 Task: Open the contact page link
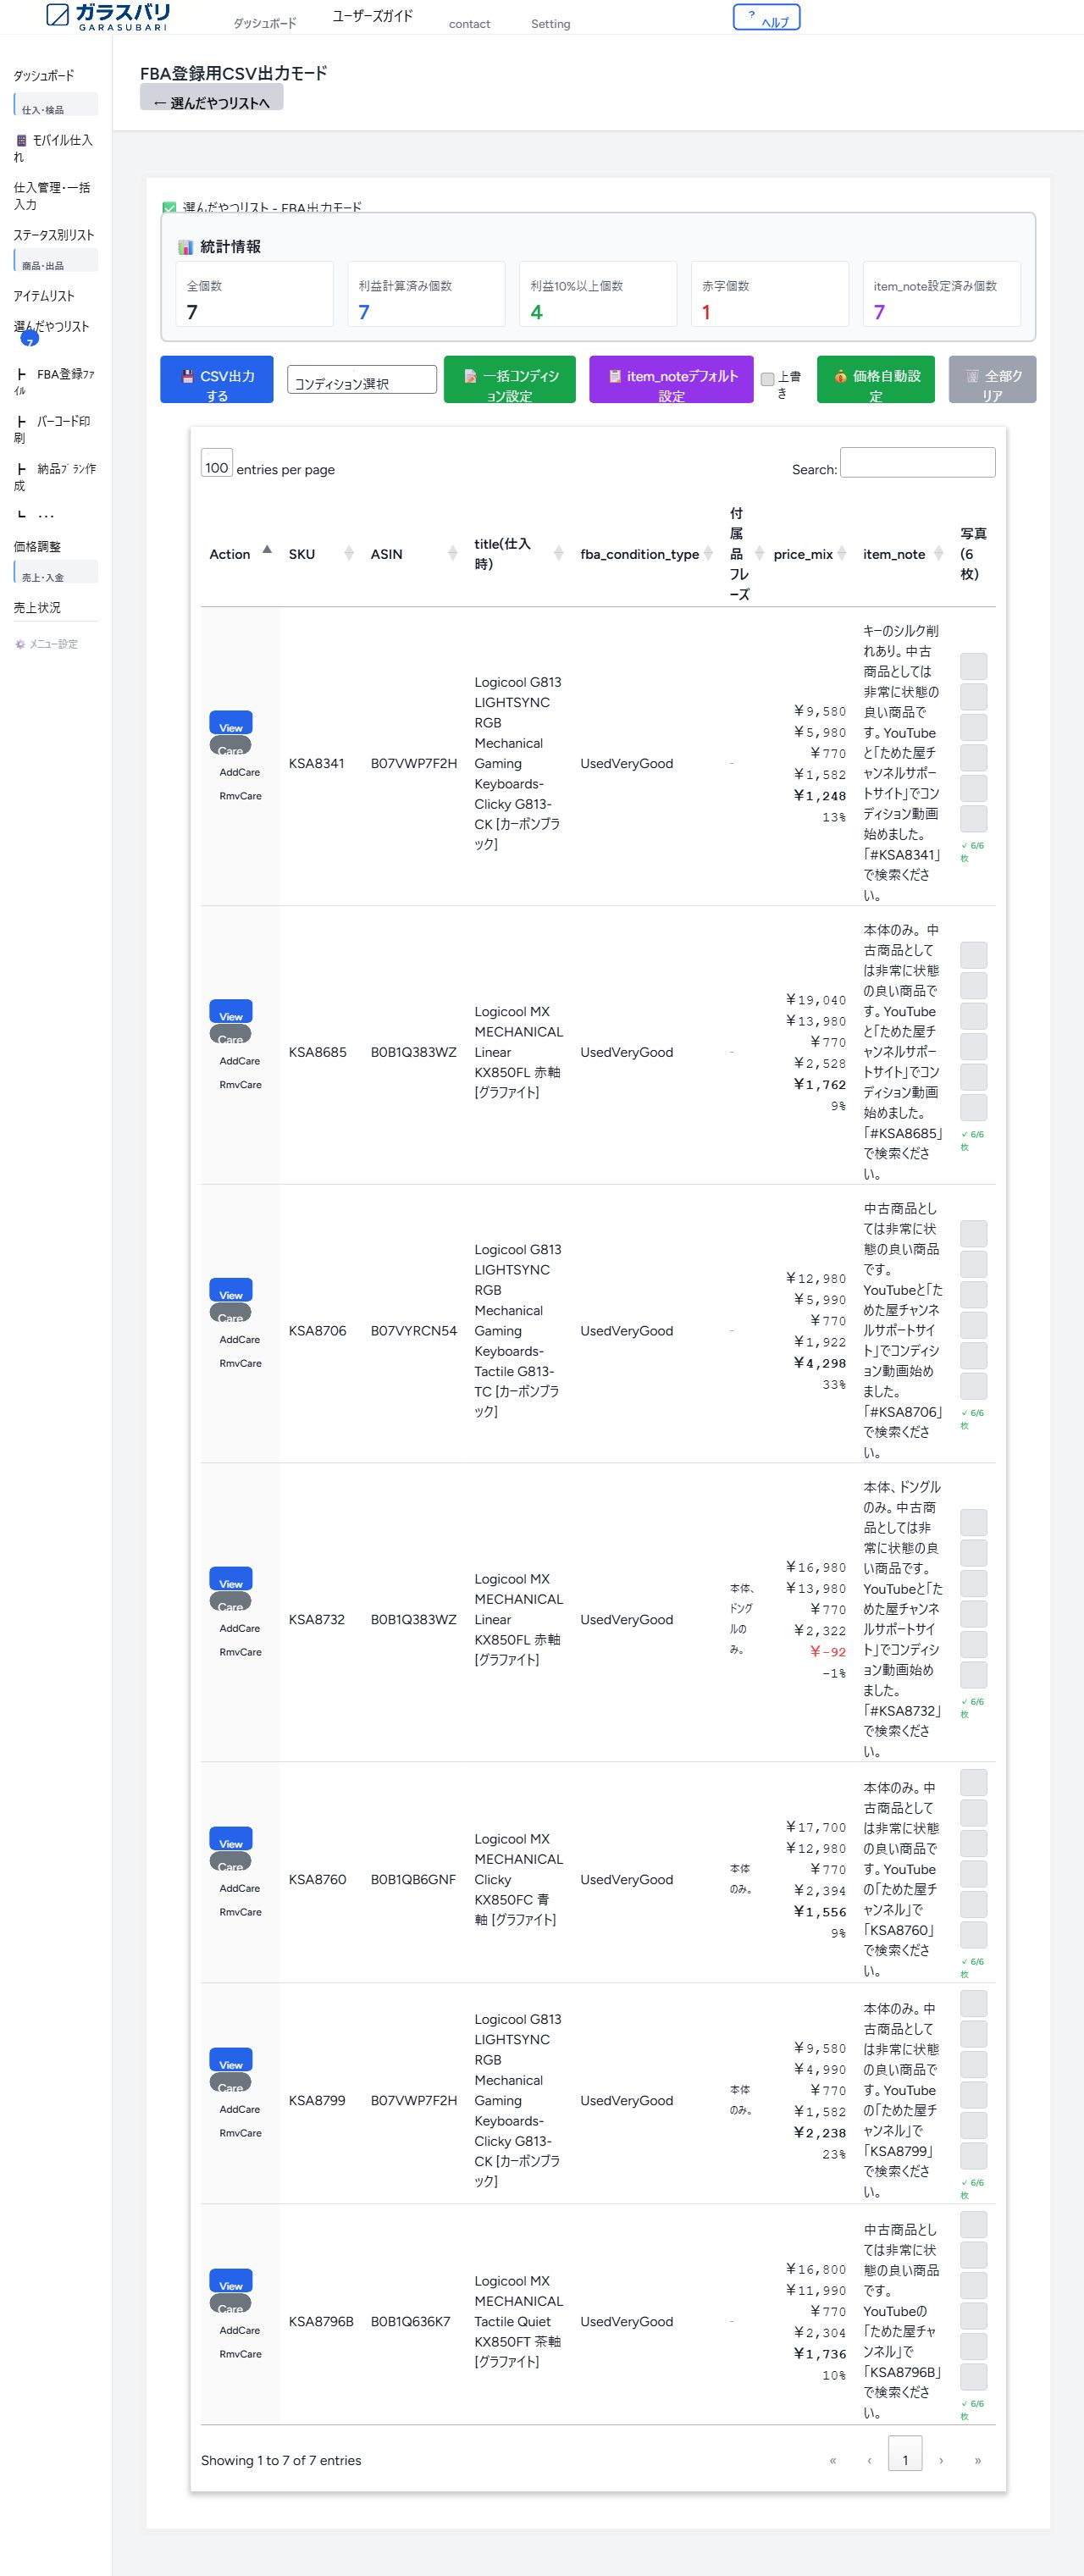pyautogui.click(x=469, y=24)
